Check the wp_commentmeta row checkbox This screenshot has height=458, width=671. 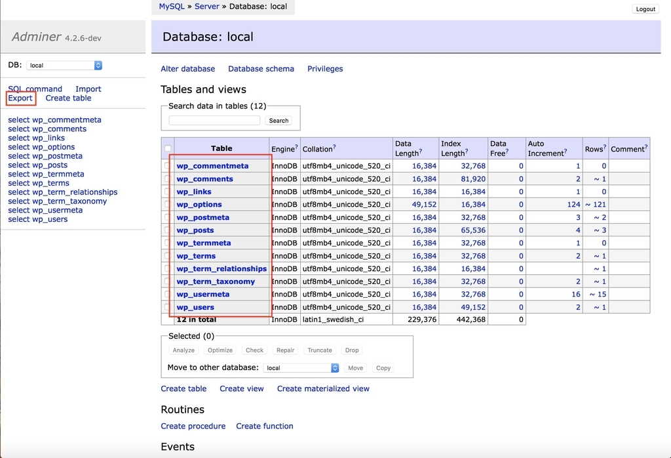pos(167,166)
